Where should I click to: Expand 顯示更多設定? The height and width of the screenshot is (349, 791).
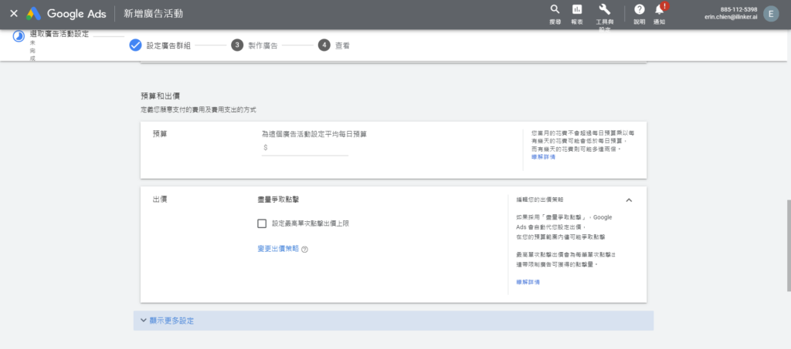393,320
